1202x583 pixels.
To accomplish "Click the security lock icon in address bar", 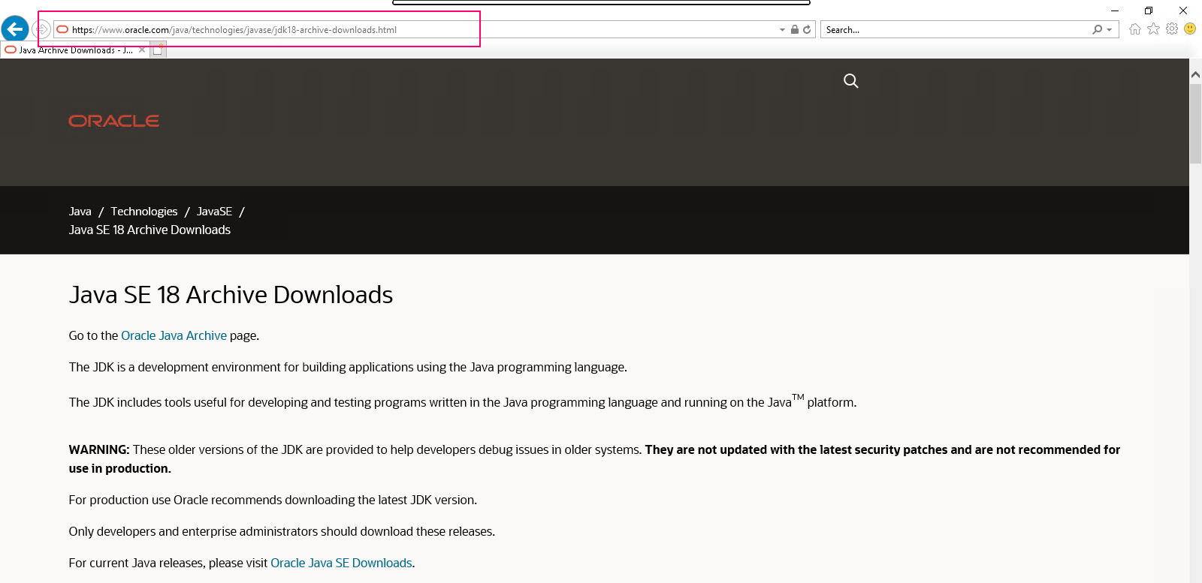I will [x=795, y=29].
